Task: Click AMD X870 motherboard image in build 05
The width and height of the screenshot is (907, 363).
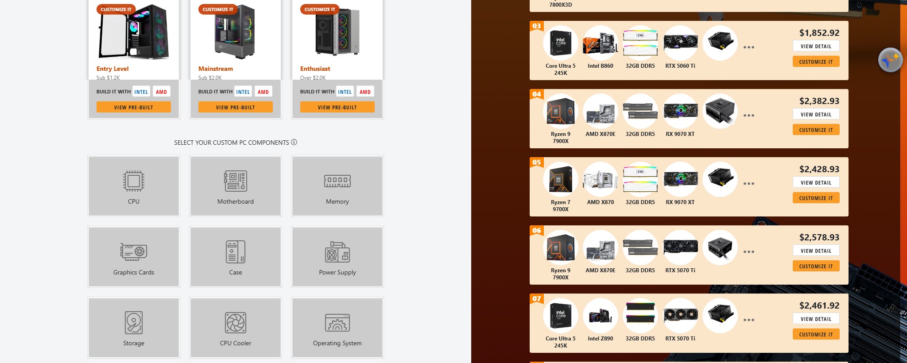Action: [601, 179]
